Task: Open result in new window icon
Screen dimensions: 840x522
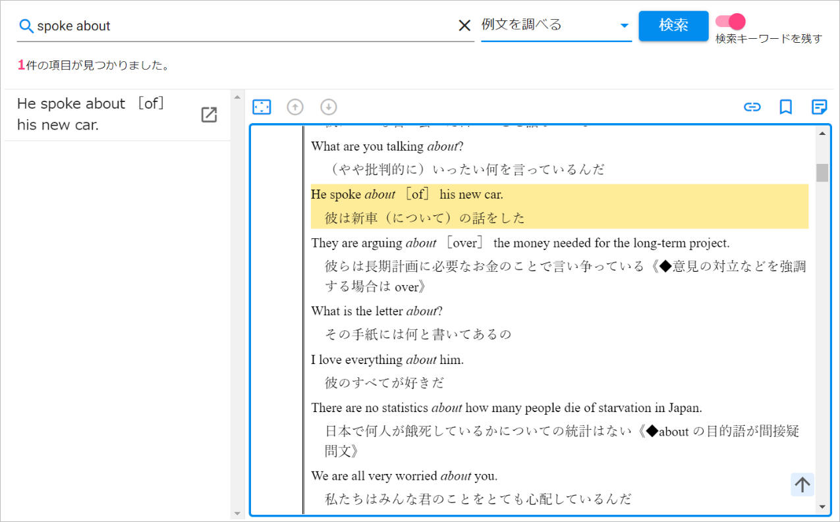Action: [209, 115]
